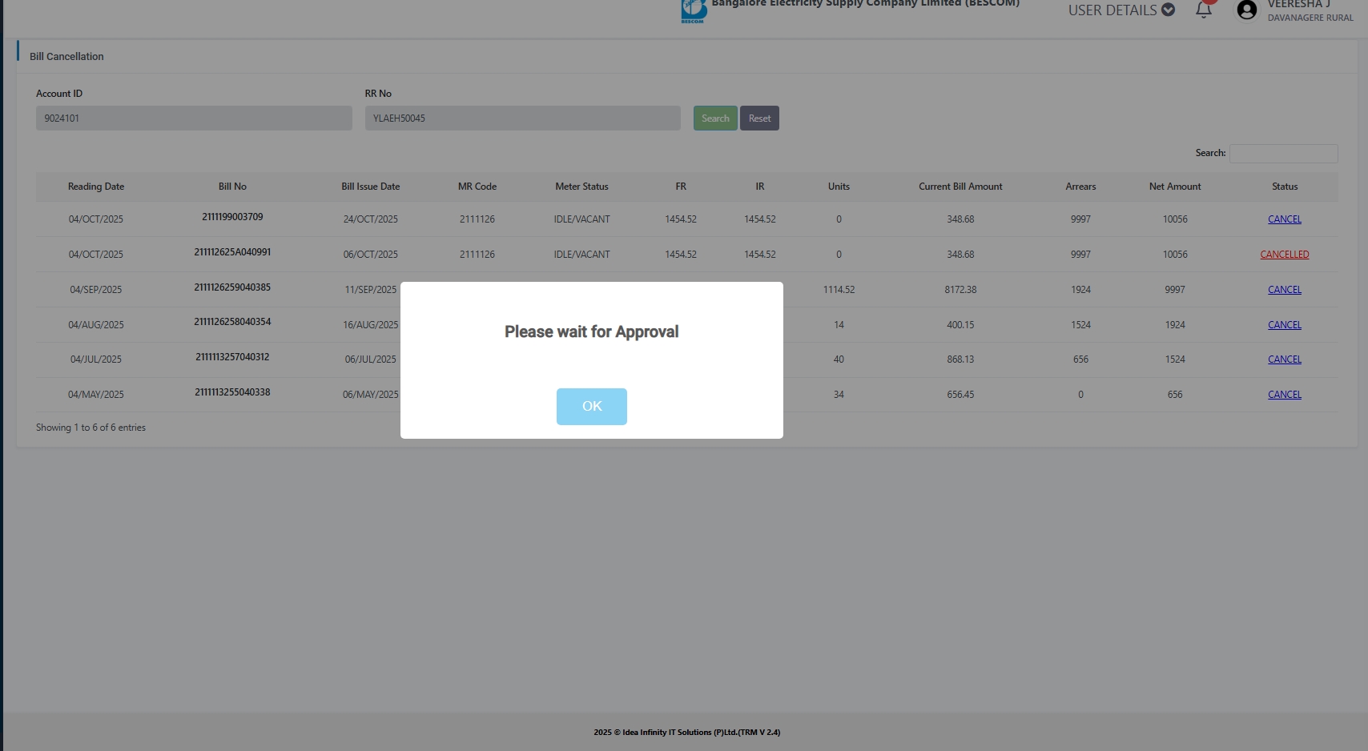
Task: Click bill issue date 24/OCT/2025
Action: (x=371, y=219)
